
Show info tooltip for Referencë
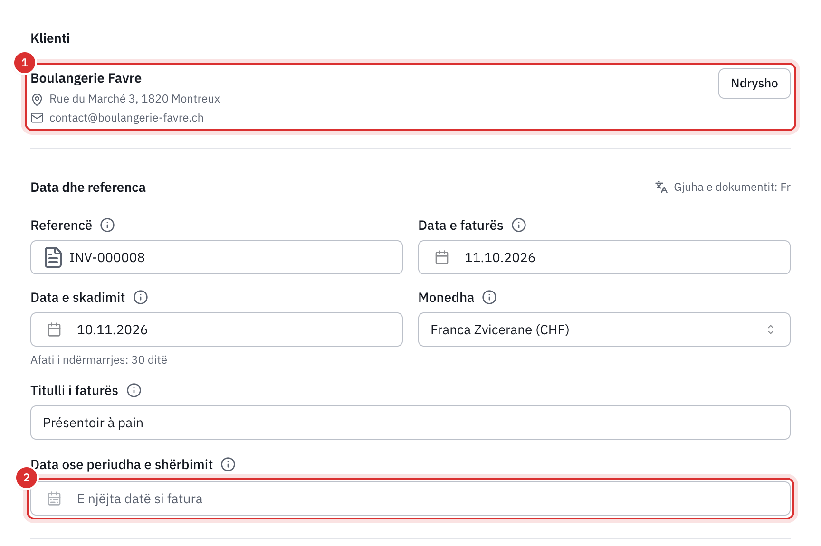[x=107, y=225]
